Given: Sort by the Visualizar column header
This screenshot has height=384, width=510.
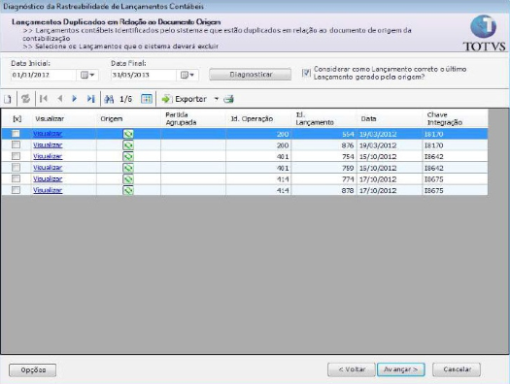Looking at the screenshot, I should tap(63, 119).
